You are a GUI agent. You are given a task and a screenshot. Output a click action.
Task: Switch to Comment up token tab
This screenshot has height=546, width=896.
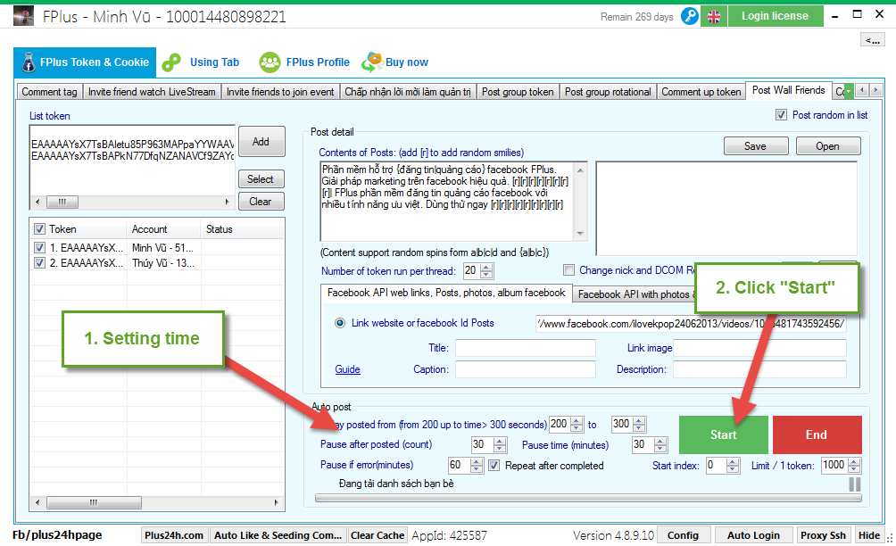(x=701, y=92)
